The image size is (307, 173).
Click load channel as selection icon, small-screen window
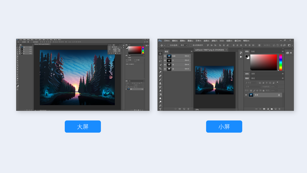(176, 109)
